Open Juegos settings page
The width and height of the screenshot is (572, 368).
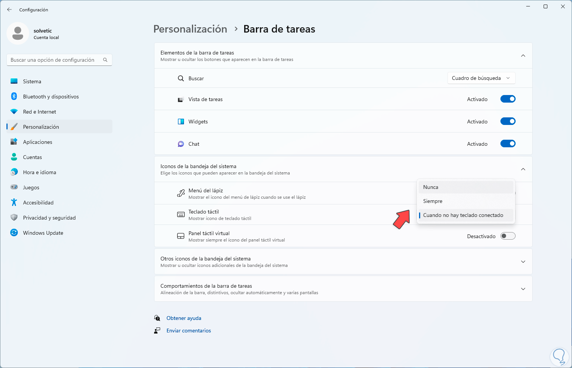pyautogui.click(x=31, y=187)
